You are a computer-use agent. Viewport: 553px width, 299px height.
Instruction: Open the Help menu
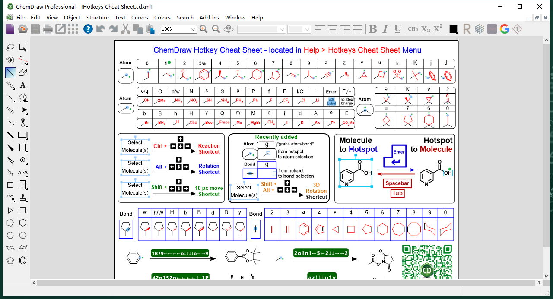pos(257,18)
